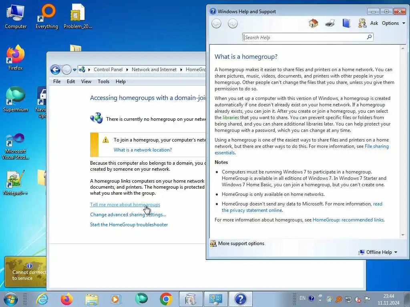Switch to Help and Support taskbar button
The image size is (410, 307).
(241, 299)
